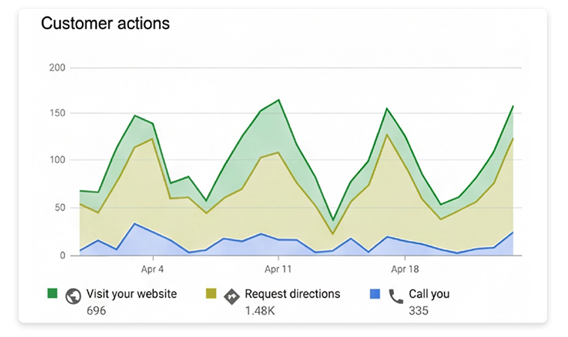The width and height of the screenshot is (568, 337).
Task: Click the 335 calls count
Action: [419, 310]
